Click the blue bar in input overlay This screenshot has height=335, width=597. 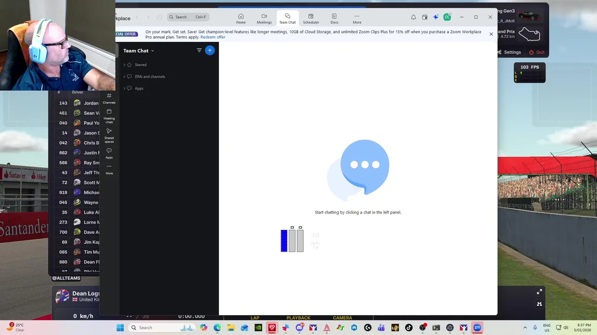(x=284, y=241)
